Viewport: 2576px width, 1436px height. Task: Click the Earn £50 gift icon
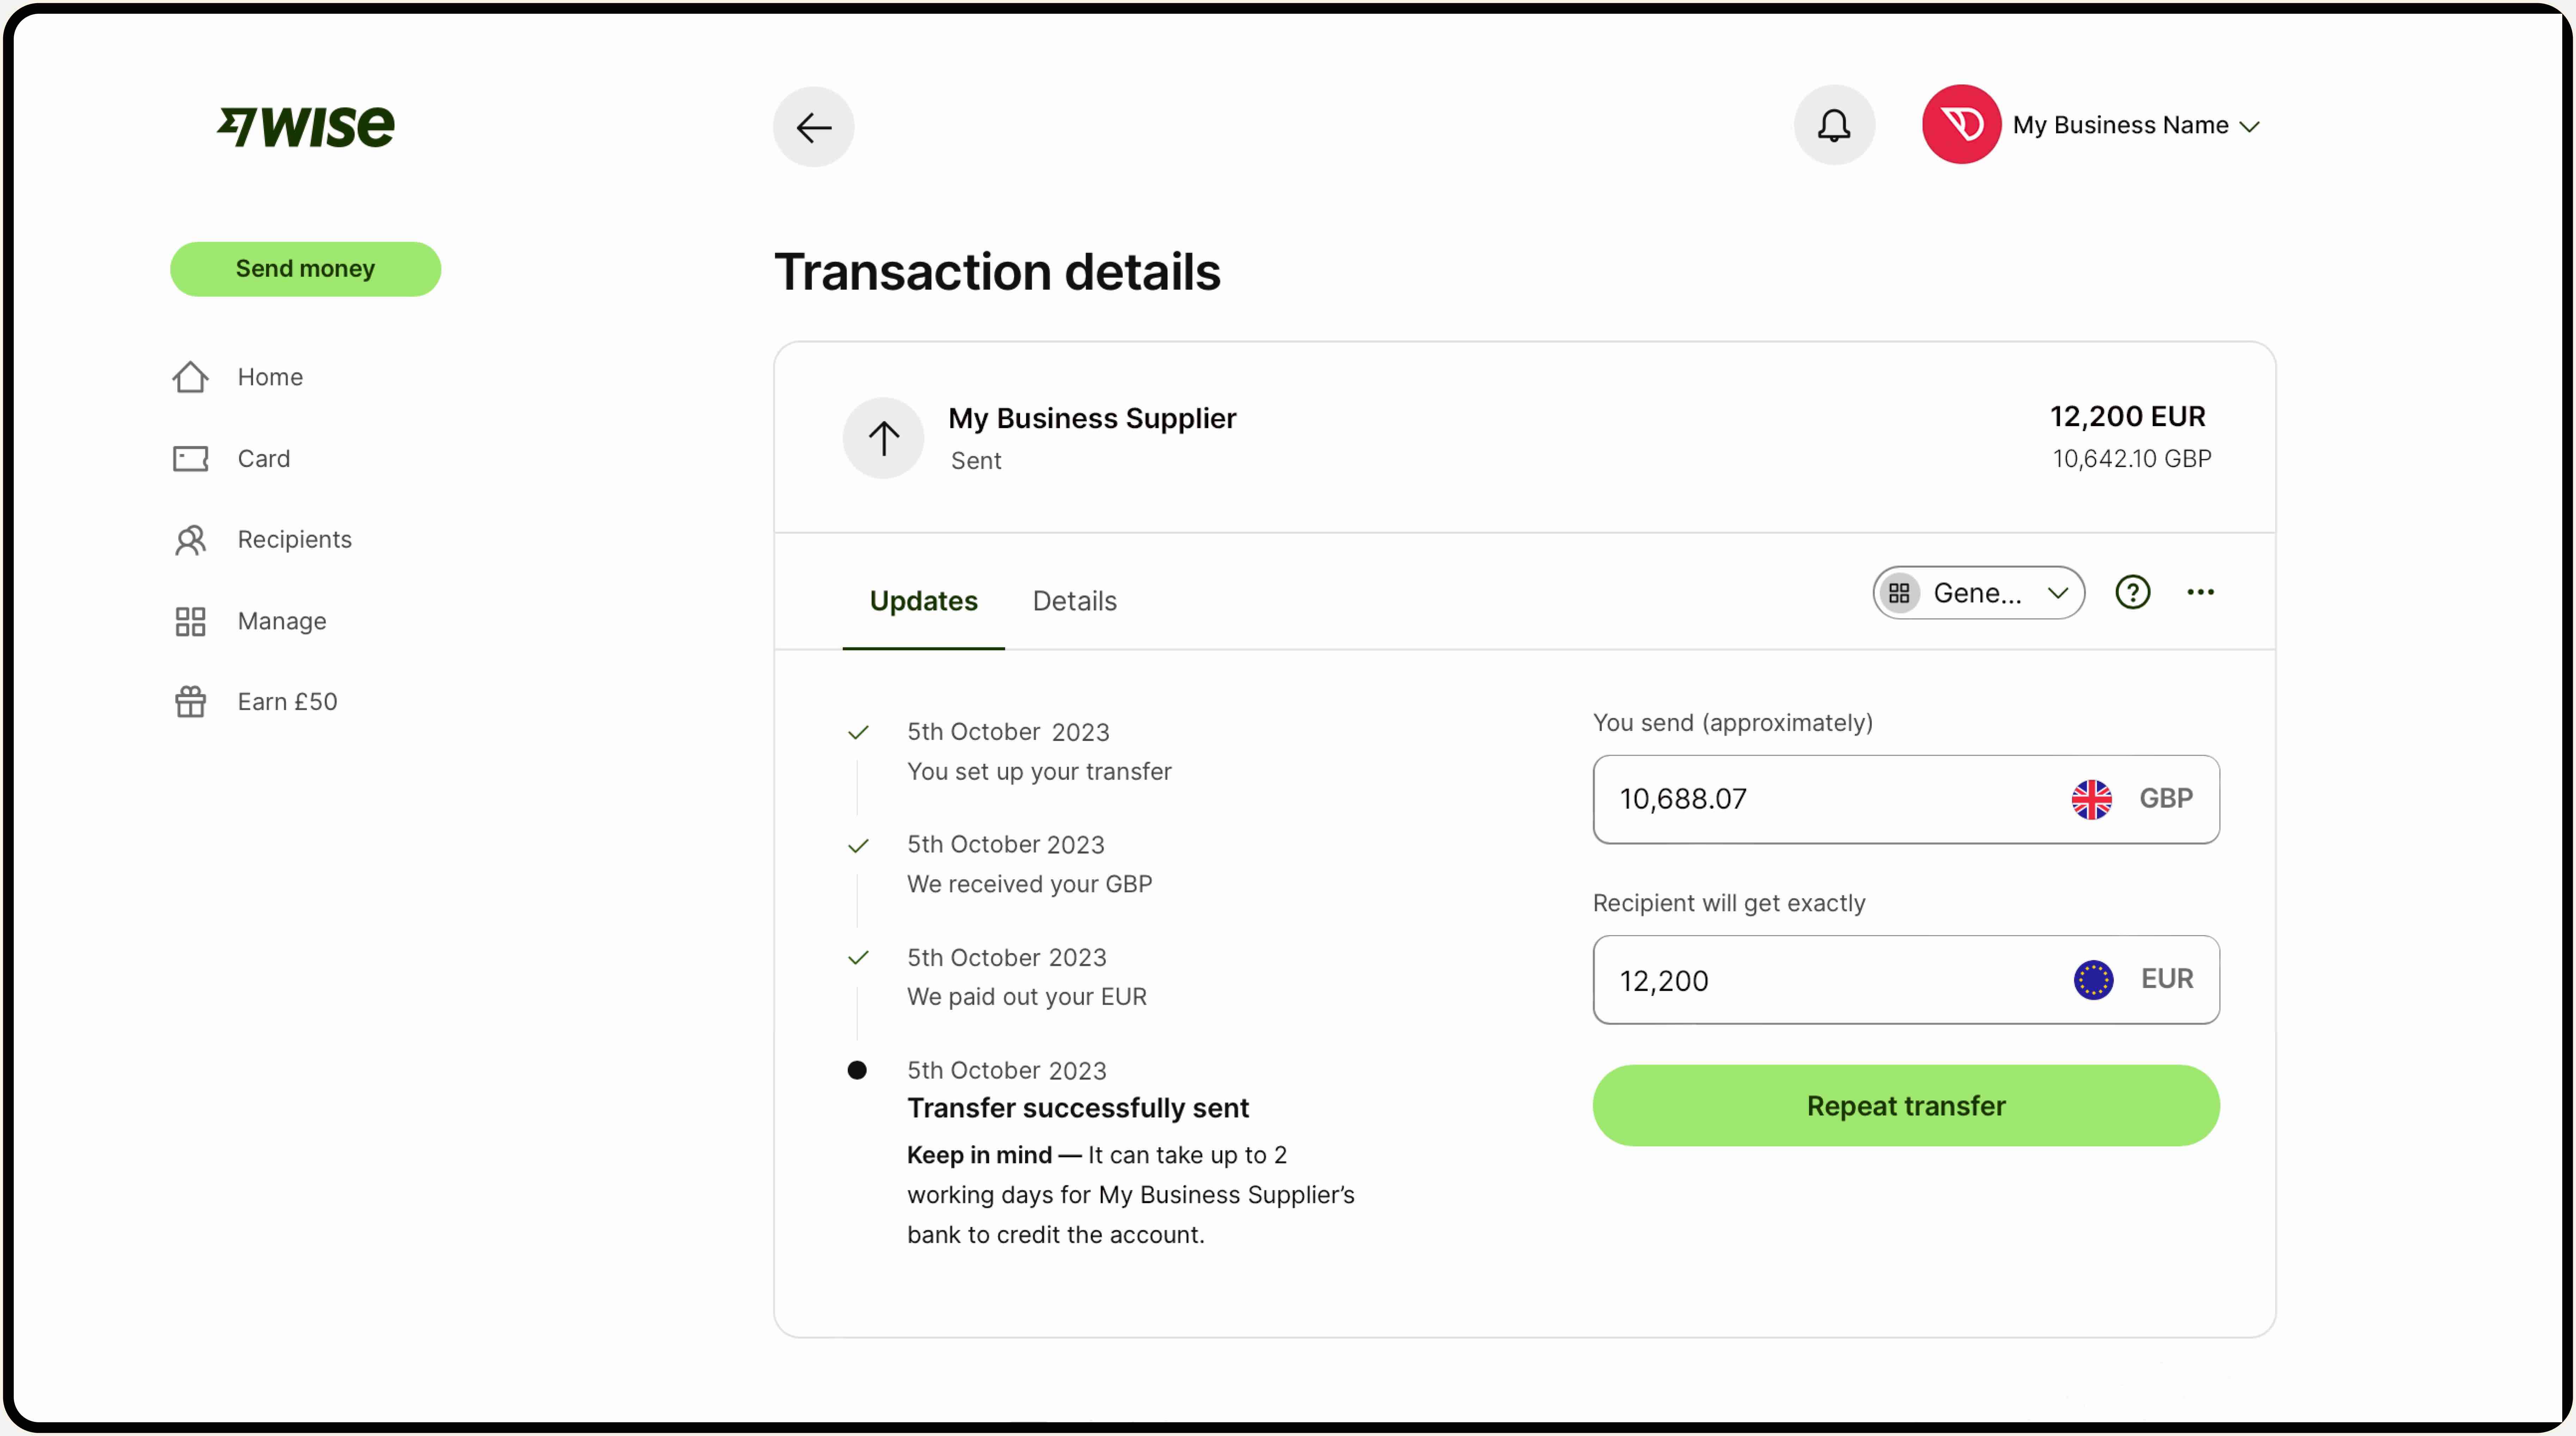point(190,702)
